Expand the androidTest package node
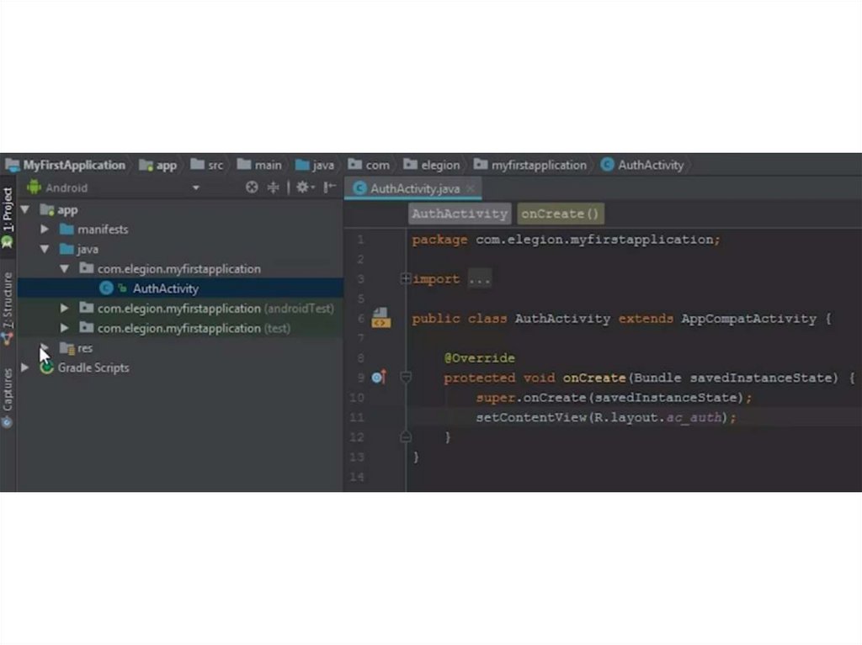The width and height of the screenshot is (862, 645). point(65,309)
